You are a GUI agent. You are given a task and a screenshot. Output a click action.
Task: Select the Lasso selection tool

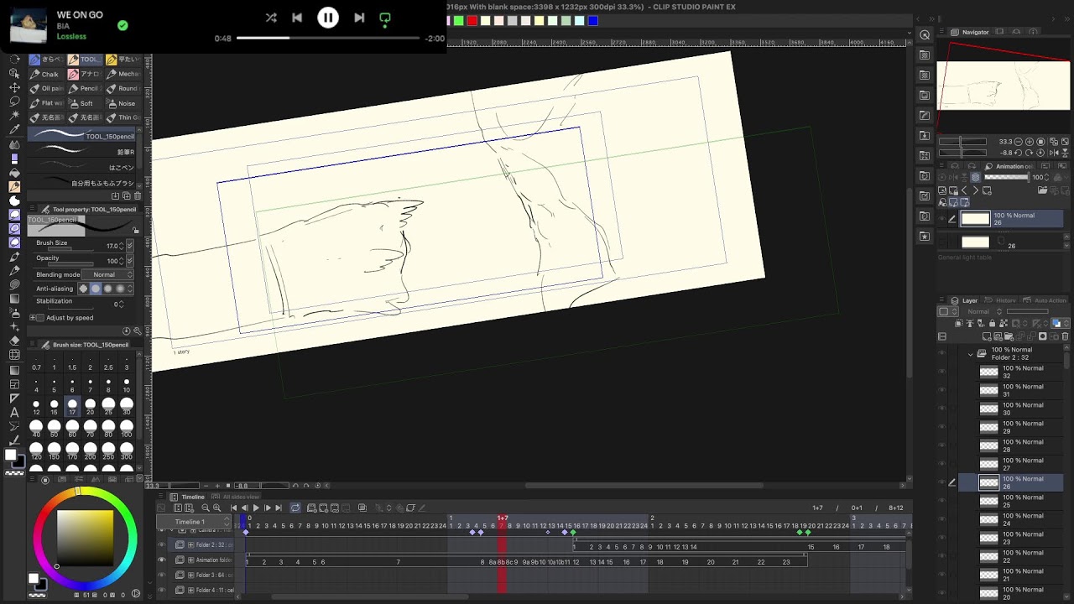click(14, 102)
